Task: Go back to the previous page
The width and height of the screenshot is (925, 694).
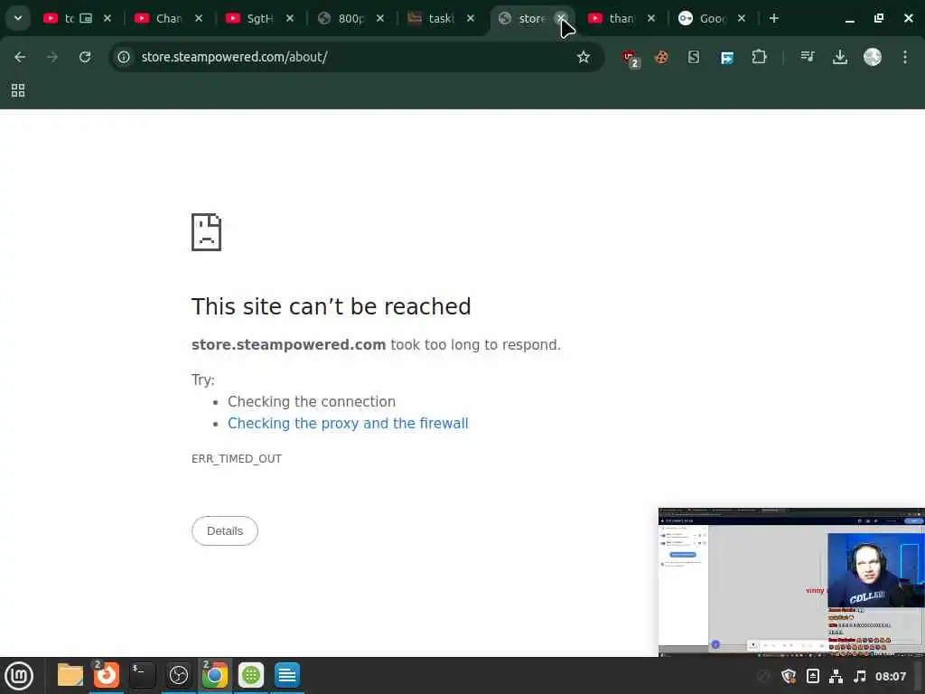Action: pyautogui.click(x=20, y=57)
